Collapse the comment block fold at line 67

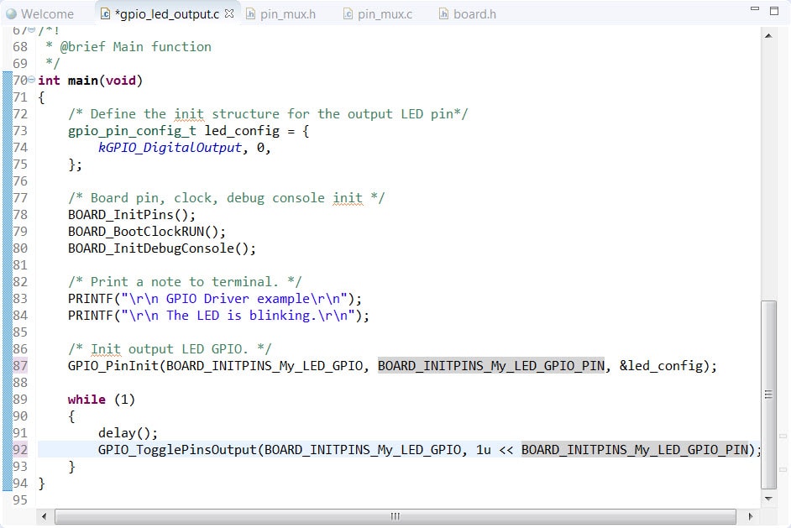[31, 30]
